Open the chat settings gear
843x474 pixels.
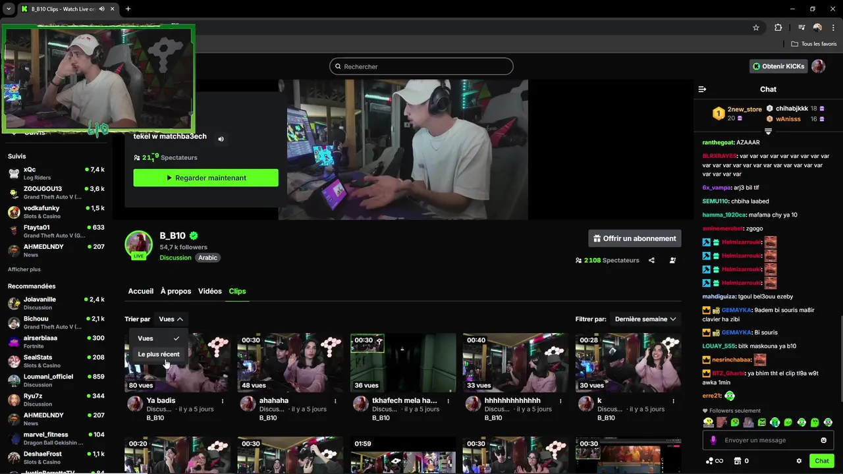[799, 461]
